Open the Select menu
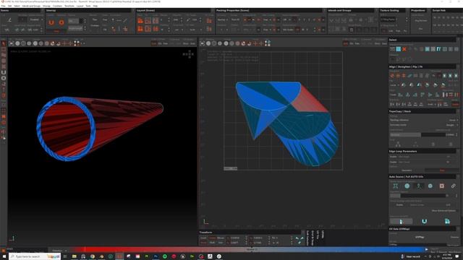463x260 pixels. pos(17,6)
